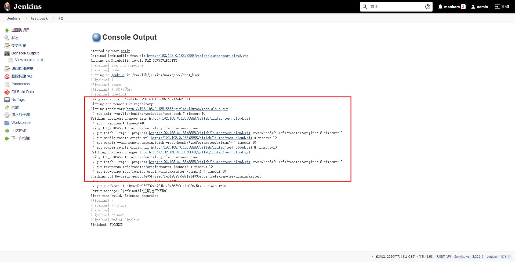Image resolution: width=515 pixels, height=262 pixels.
Task: Click the green left arrow 上次构建 icon
Action: click(7, 131)
